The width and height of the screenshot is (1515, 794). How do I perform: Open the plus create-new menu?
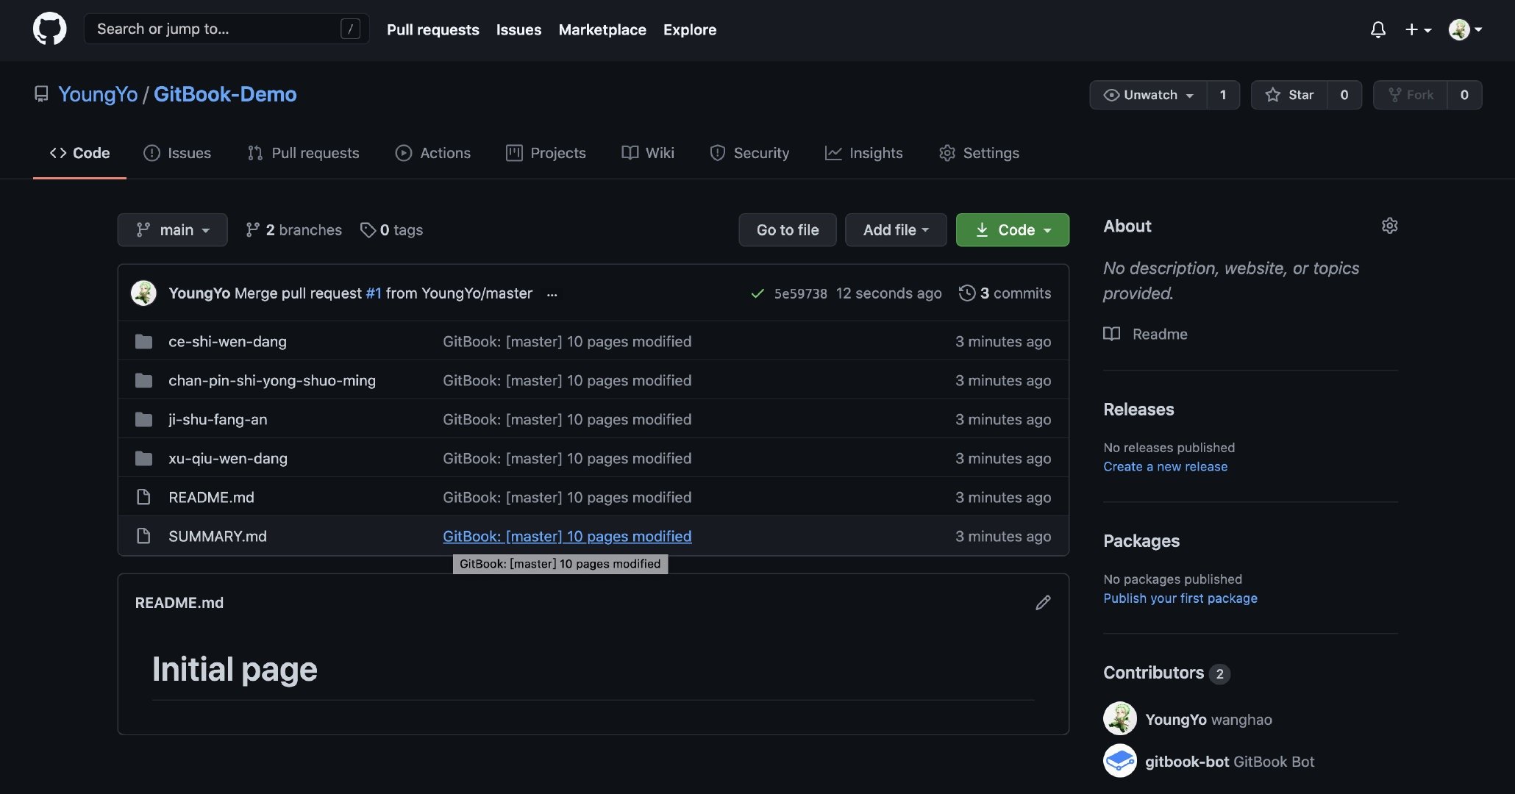[x=1417, y=29]
